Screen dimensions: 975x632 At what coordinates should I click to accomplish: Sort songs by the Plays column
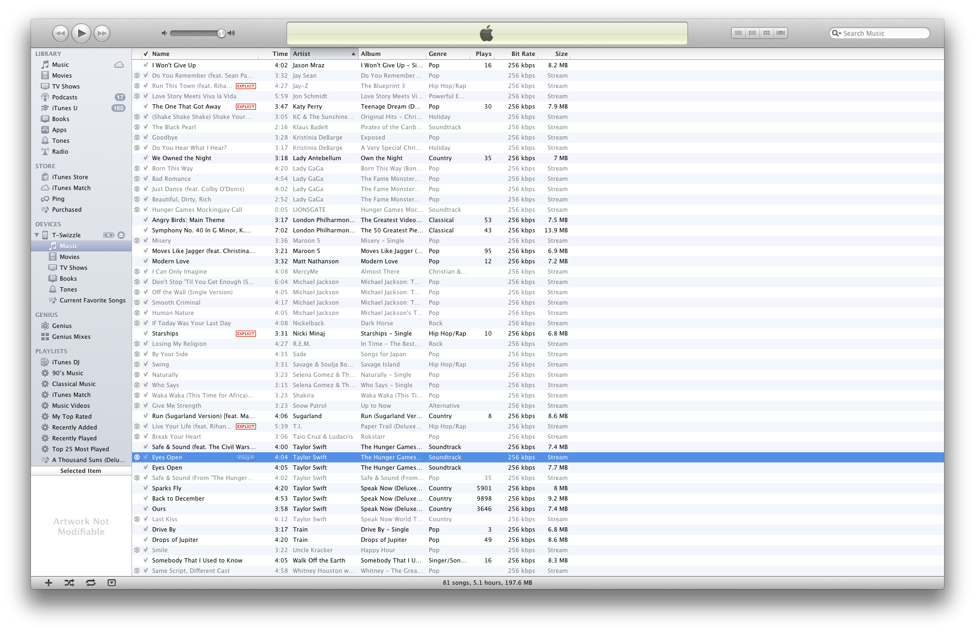click(483, 54)
